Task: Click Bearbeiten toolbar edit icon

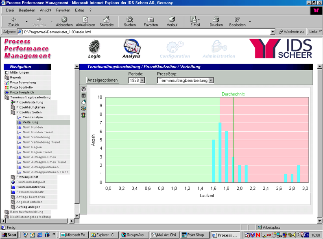Action: [237, 22]
